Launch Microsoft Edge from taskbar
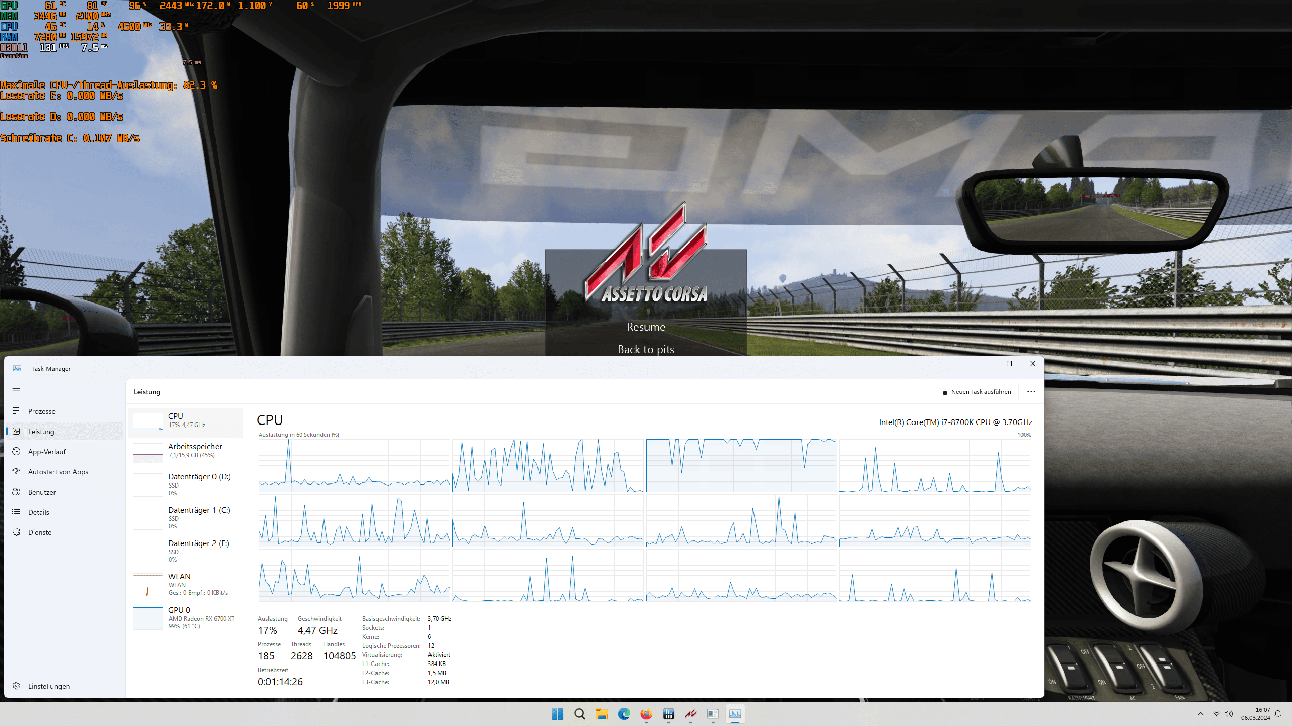 pos(624,714)
